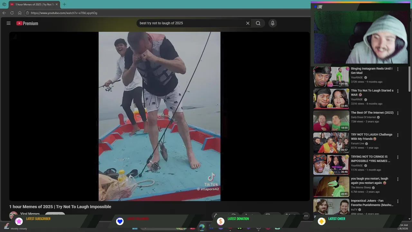Click the video title '1 hour Memes of 2025'

[x=60, y=207]
